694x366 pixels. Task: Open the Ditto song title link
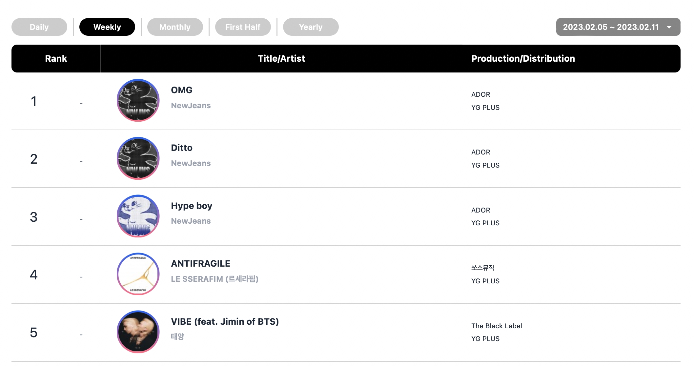tap(182, 148)
